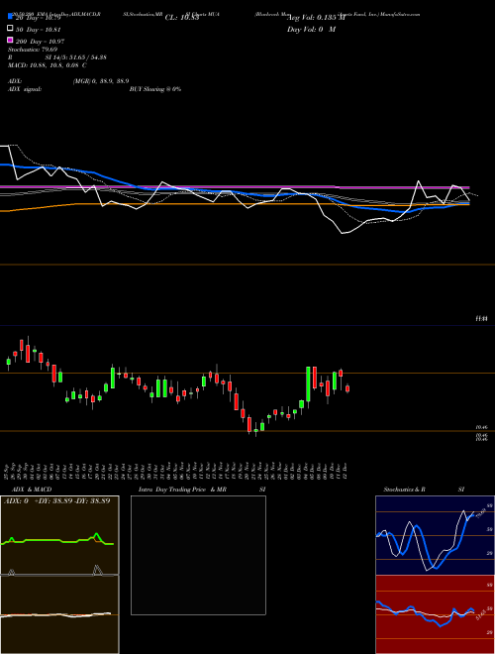Click the blue-background Stochastics chart panel
495x654 pixels.
[x=435, y=535]
